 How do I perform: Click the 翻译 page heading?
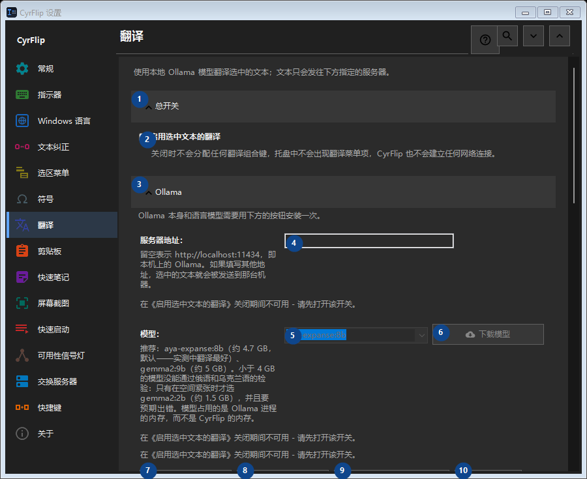132,36
